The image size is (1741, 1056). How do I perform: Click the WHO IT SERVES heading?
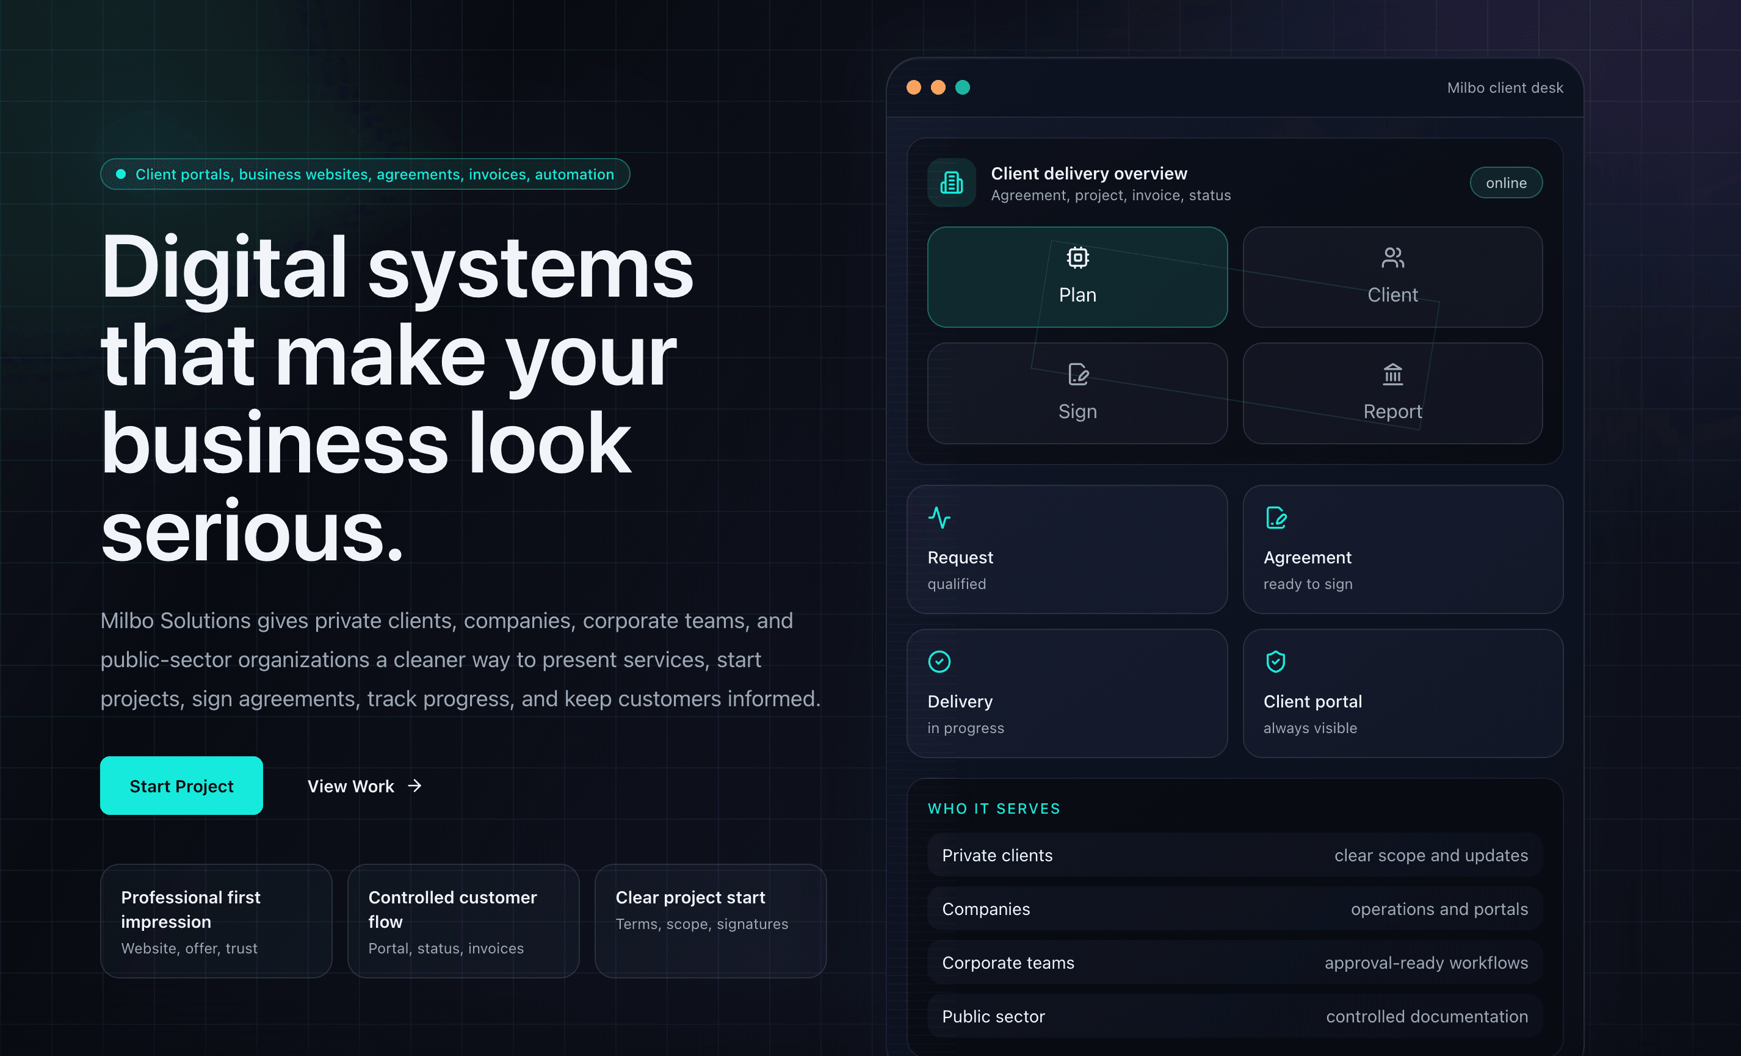tap(993, 808)
